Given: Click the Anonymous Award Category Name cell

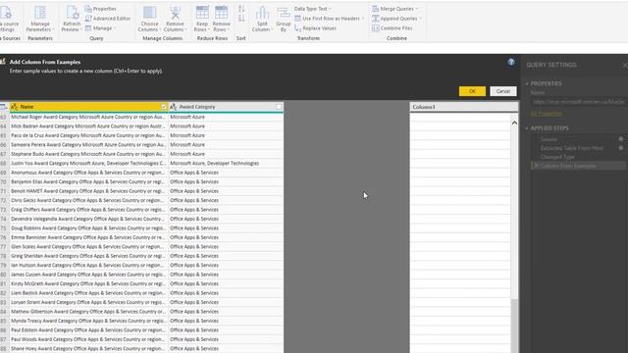Looking at the screenshot, I should coord(89,173).
